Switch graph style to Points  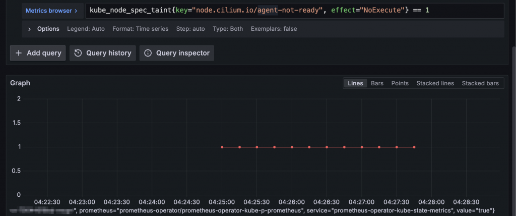[x=400, y=83]
